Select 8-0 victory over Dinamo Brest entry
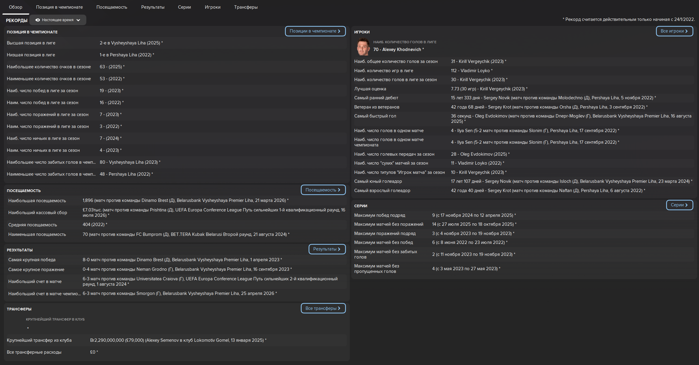Viewport: 699px width, 365px height. pyautogui.click(x=182, y=260)
